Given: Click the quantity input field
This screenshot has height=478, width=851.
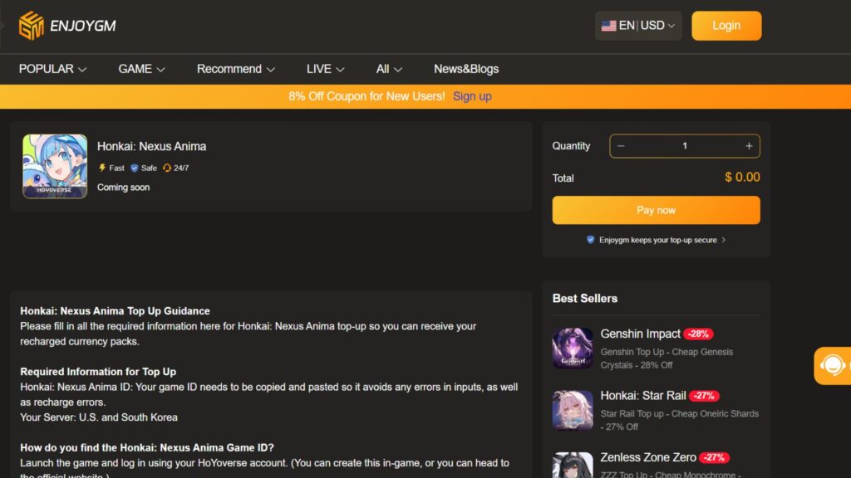Looking at the screenshot, I should (x=685, y=146).
